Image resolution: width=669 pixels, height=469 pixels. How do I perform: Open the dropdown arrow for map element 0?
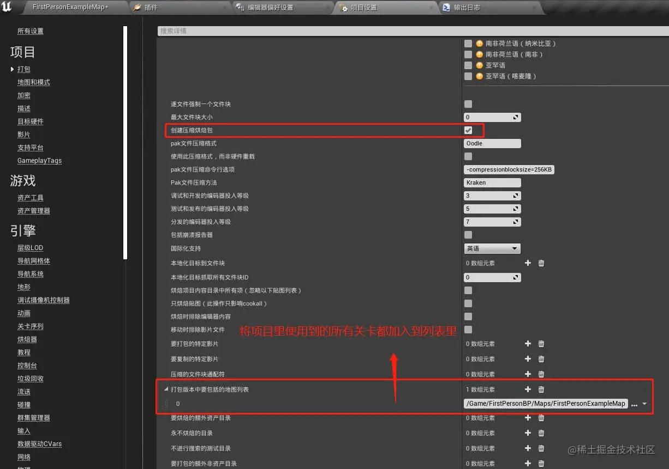[x=644, y=404]
